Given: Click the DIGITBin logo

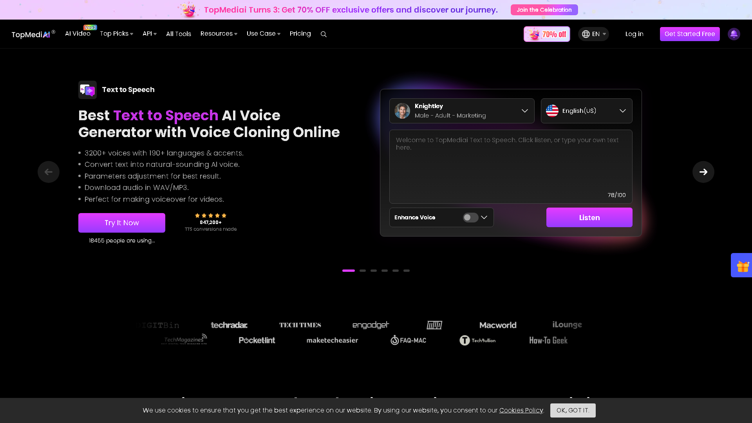Looking at the screenshot, I should pos(157,325).
